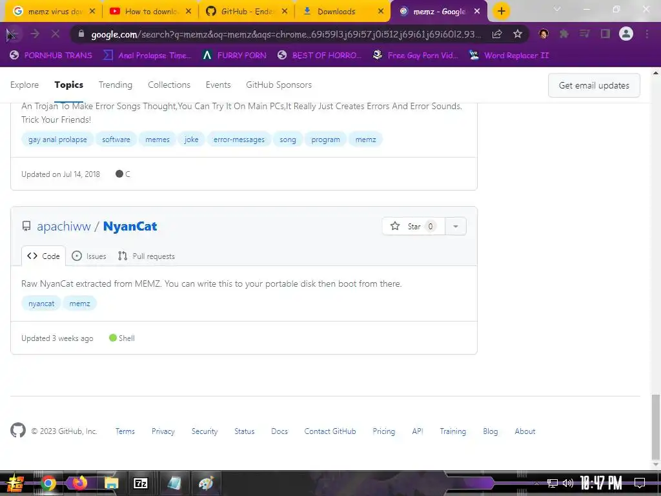
Task: Open the program topic tag
Action: 325,139
